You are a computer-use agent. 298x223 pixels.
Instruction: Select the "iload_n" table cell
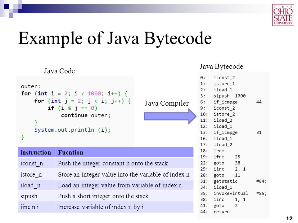[x=36, y=185]
